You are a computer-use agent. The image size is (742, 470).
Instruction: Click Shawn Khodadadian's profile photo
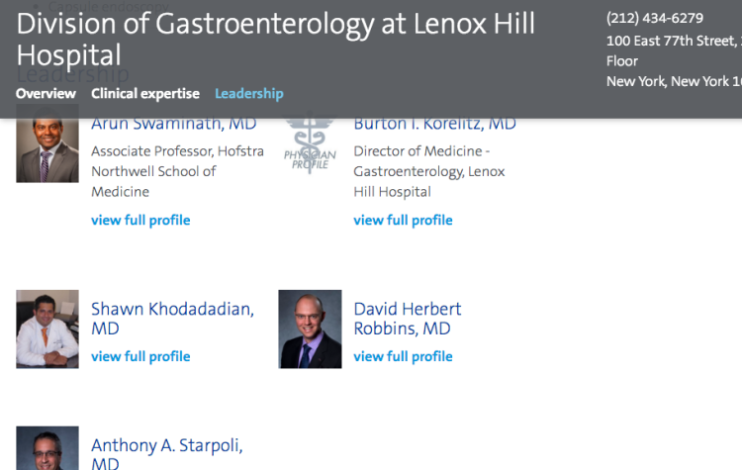pyautogui.click(x=47, y=329)
